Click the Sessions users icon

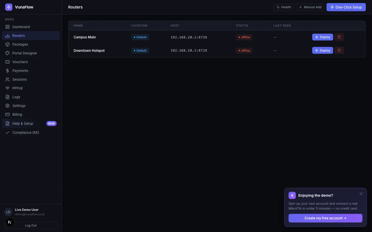pyautogui.click(x=7, y=79)
